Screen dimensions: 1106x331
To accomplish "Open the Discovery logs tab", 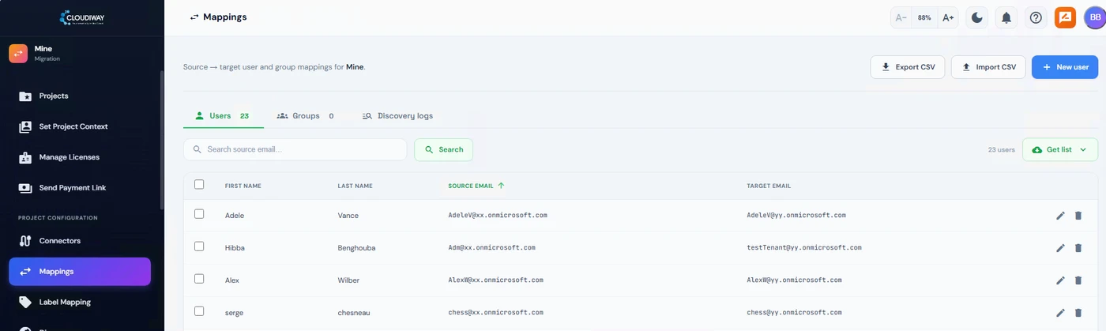I will (397, 116).
